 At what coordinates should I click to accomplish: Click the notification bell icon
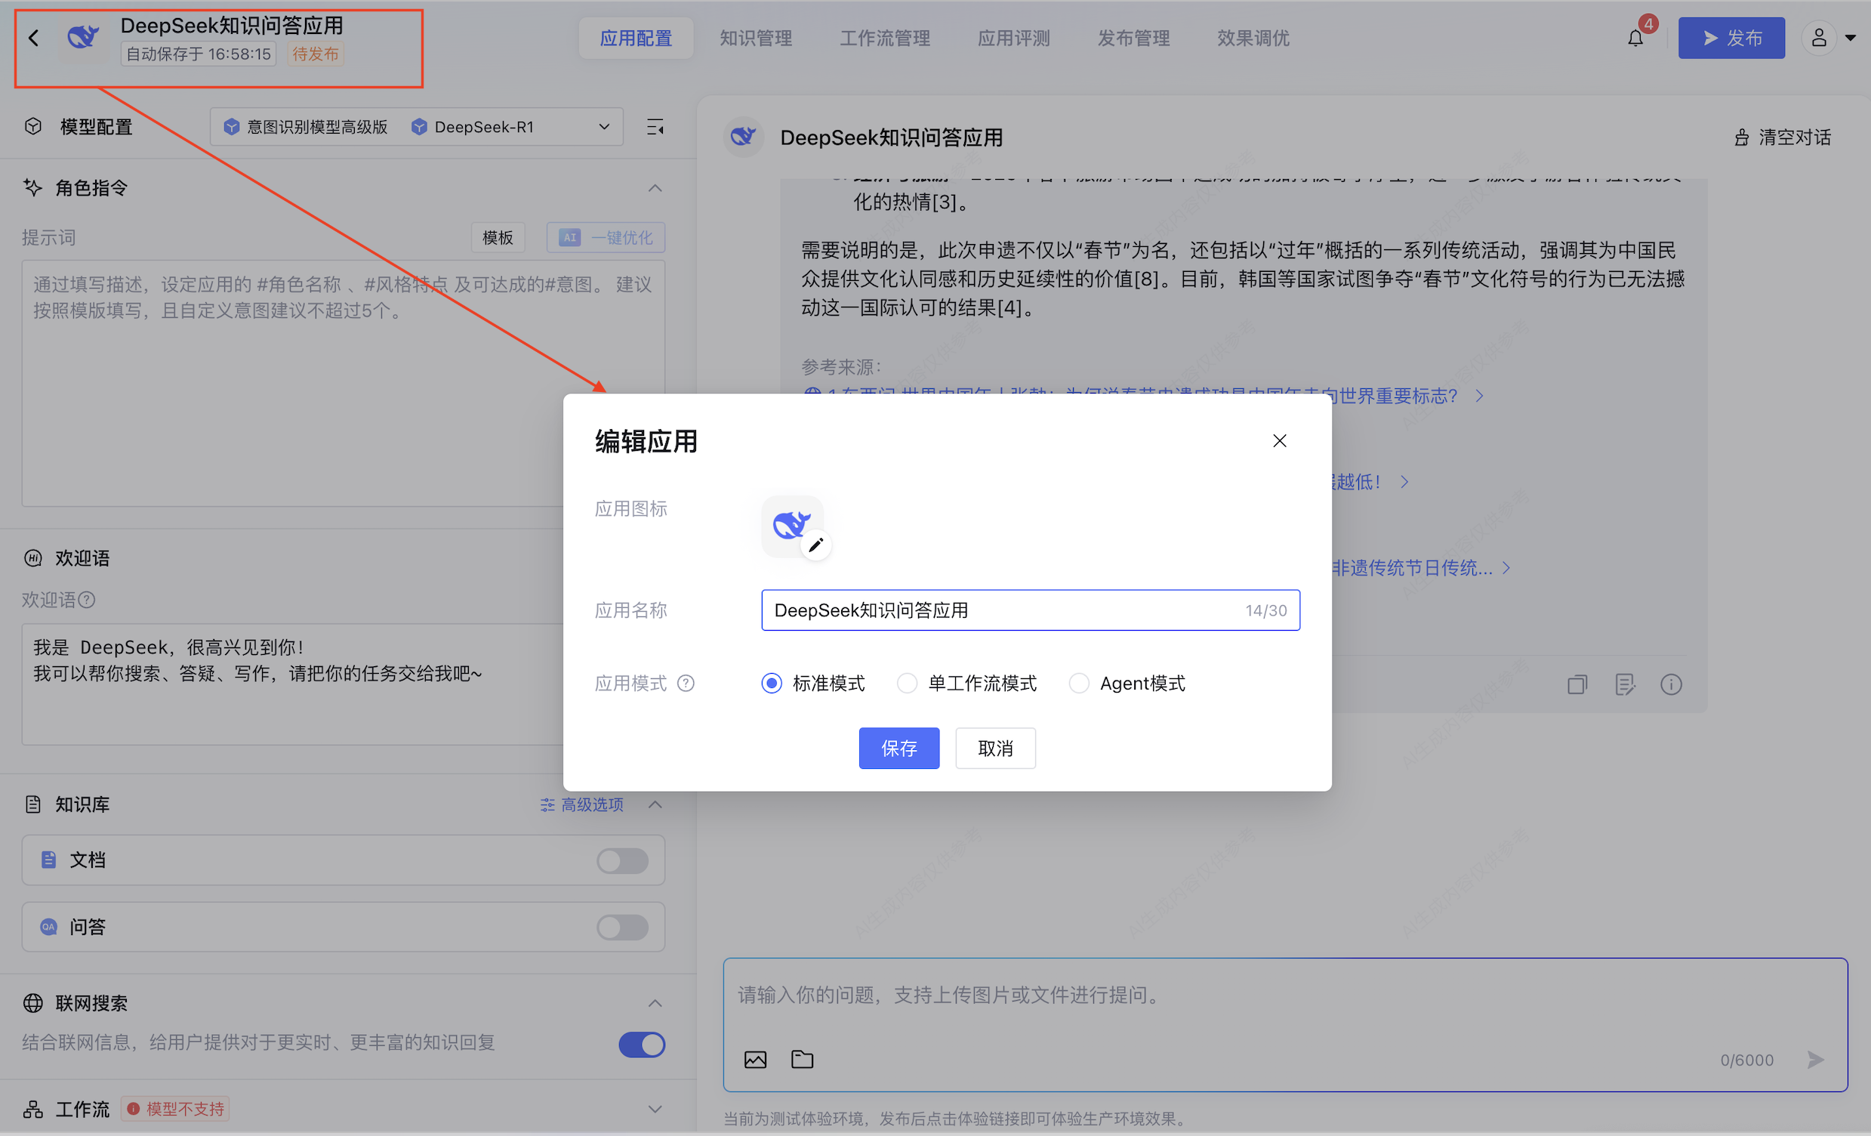point(1635,38)
